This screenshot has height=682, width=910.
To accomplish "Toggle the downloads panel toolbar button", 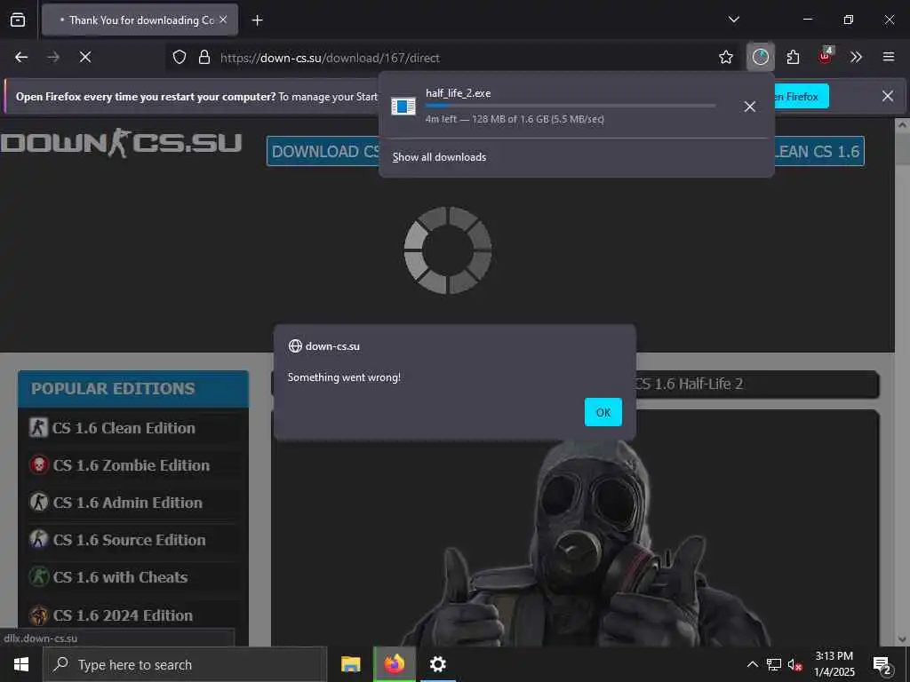I will [x=761, y=57].
